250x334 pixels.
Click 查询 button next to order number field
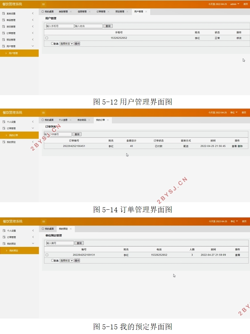click(x=77, y=134)
